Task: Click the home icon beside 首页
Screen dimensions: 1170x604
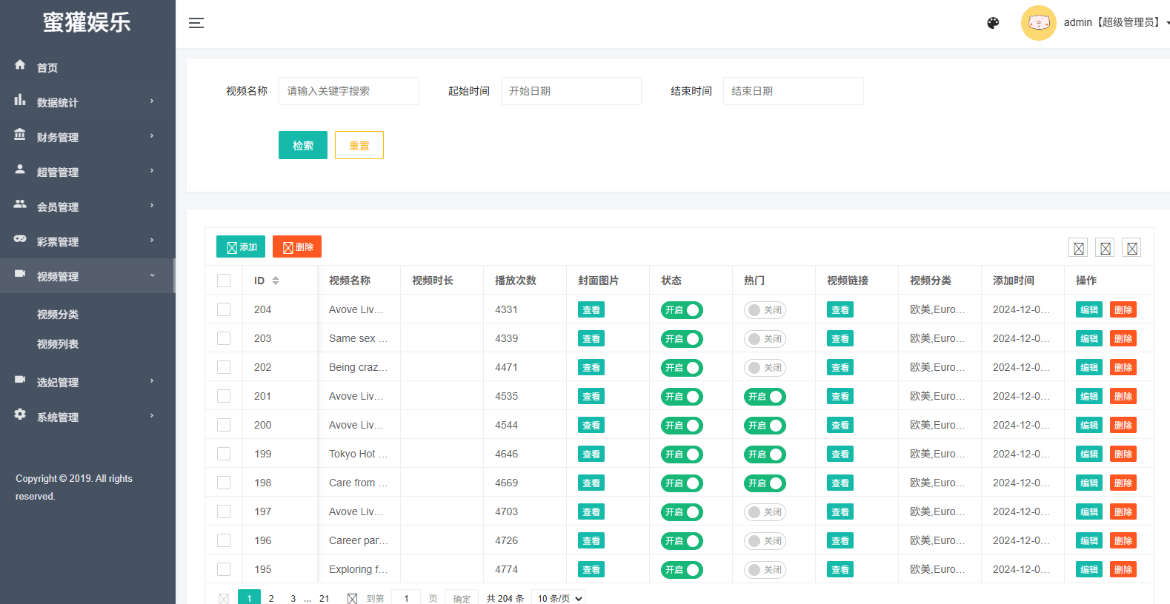Action: 20,65
